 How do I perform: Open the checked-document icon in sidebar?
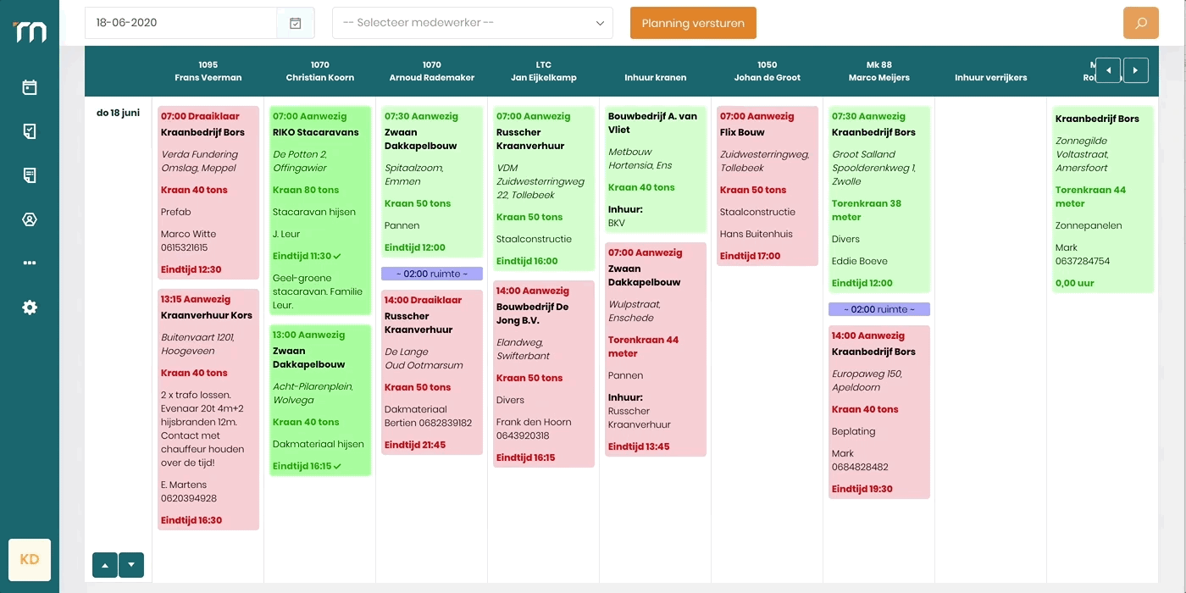[30, 131]
